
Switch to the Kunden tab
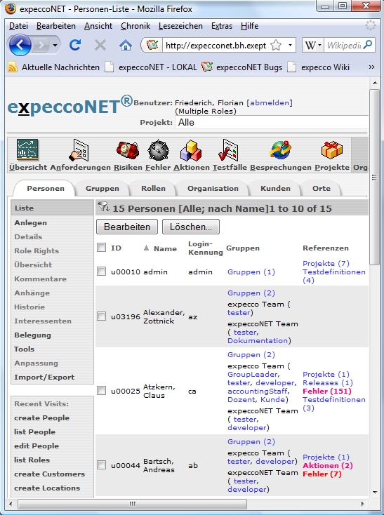point(275,189)
